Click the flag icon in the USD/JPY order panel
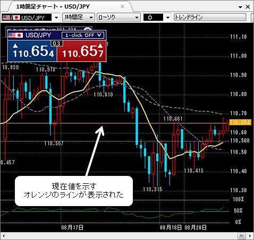The width and height of the screenshot is (254, 240). point(15,35)
